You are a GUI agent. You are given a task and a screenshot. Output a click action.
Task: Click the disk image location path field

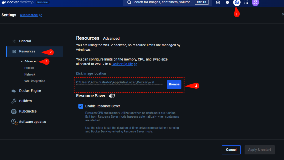120,82
